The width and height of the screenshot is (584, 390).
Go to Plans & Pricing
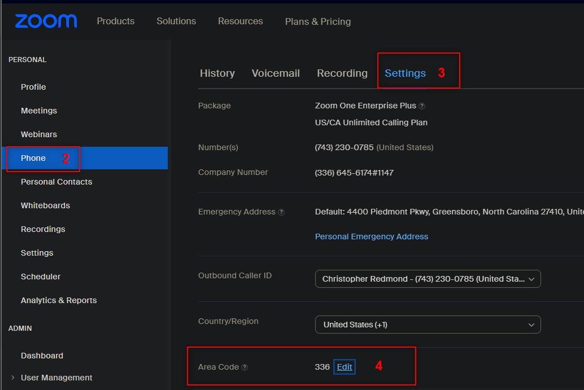click(318, 21)
